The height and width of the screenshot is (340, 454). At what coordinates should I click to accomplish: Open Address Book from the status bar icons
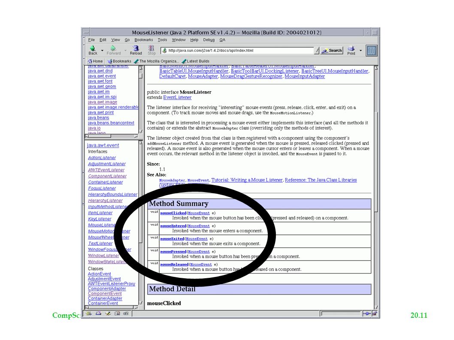pos(117,313)
